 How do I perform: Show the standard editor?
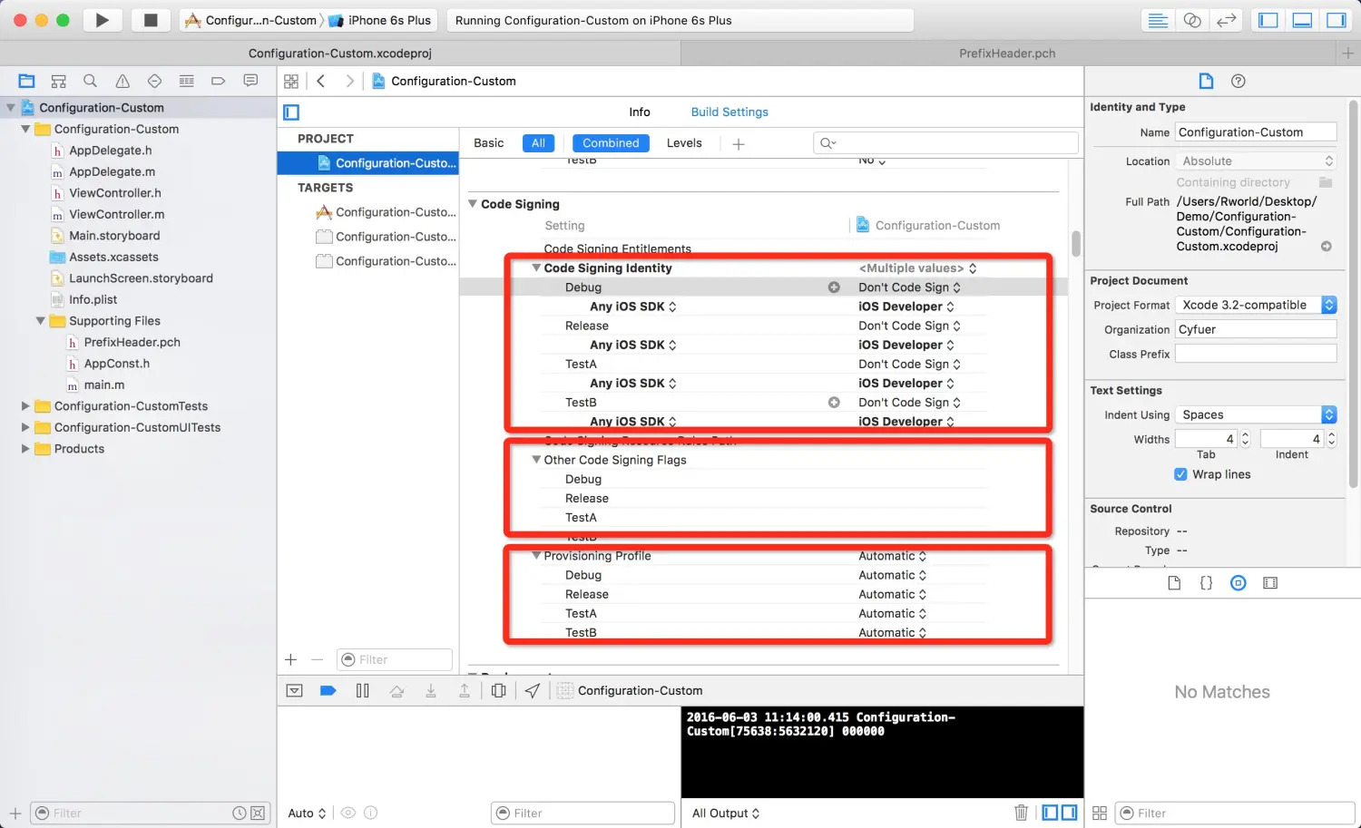point(1158,20)
